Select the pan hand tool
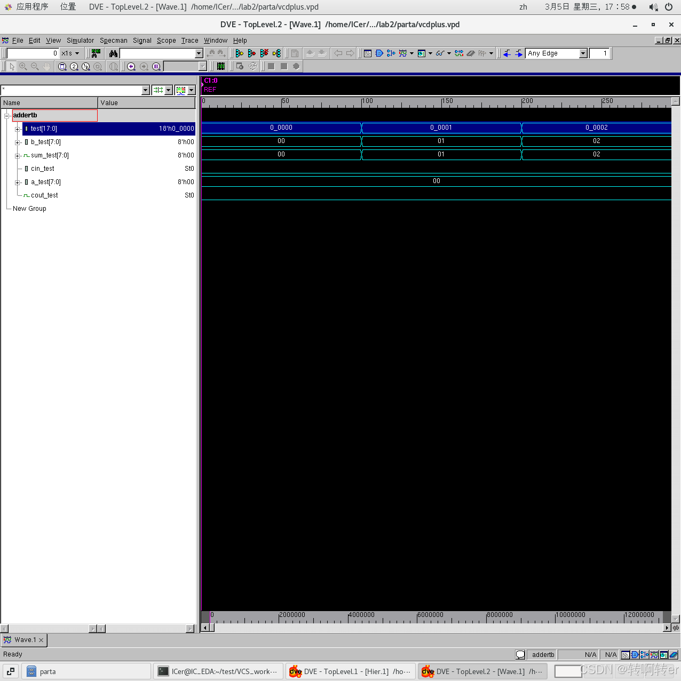This screenshot has width=681, height=681. [47, 67]
